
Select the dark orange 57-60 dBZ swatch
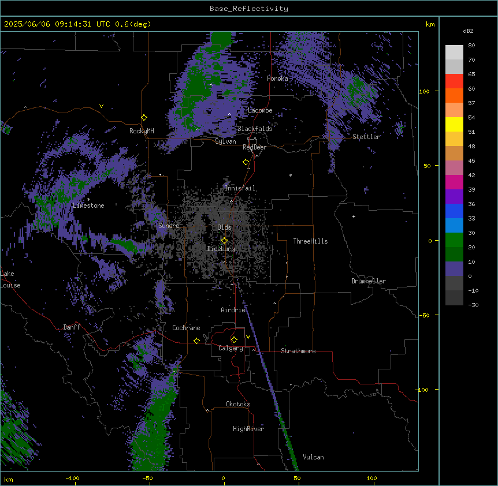click(x=454, y=95)
